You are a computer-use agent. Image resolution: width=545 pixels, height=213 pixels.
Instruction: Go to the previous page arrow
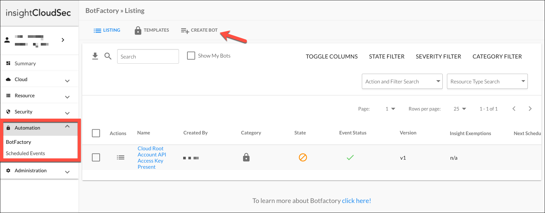[x=514, y=109]
